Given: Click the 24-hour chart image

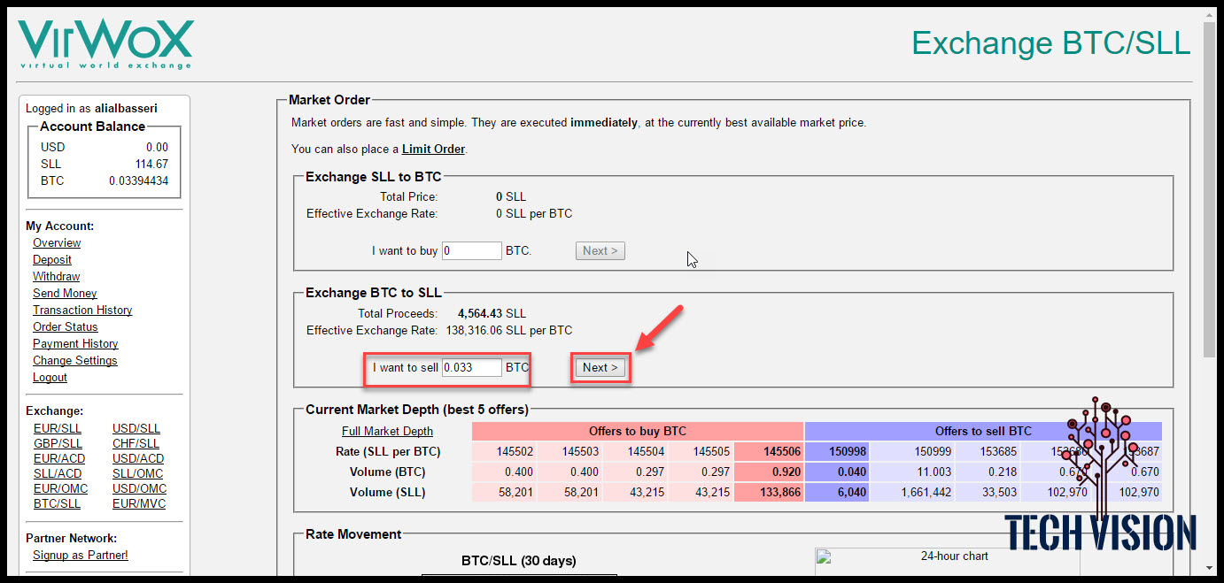Looking at the screenshot, I should click(x=948, y=560).
